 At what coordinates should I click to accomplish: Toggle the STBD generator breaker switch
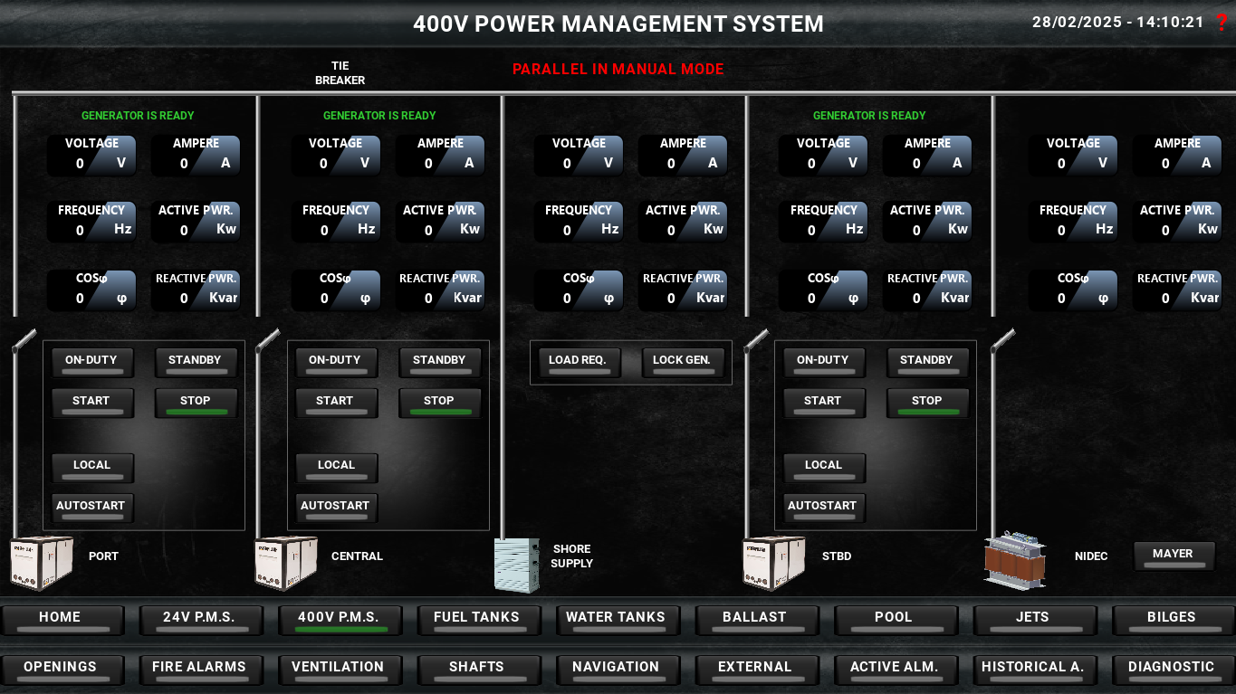(756, 341)
